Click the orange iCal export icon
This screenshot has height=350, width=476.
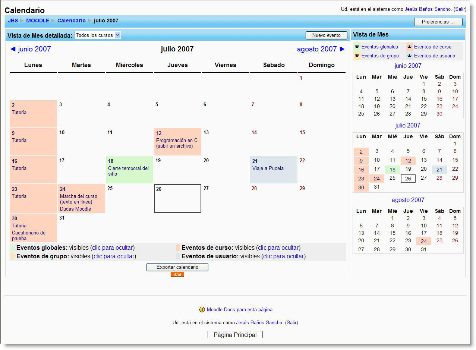click(x=177, y=274)
